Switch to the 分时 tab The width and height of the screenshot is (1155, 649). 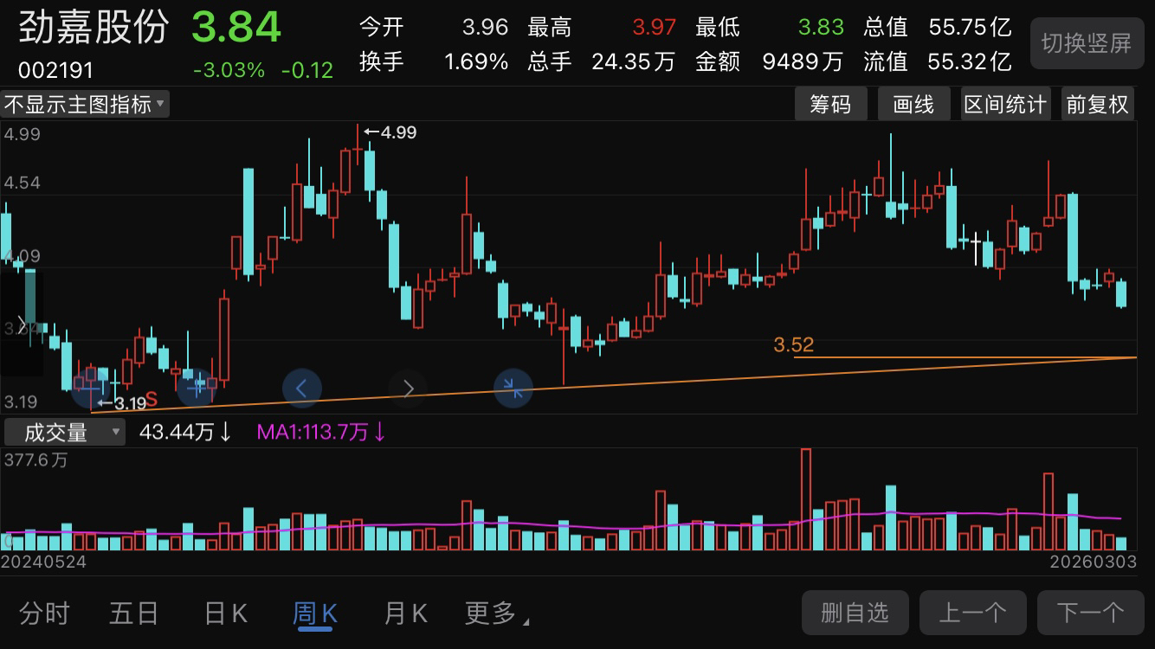pyautogui.click(x=44, y=614)
